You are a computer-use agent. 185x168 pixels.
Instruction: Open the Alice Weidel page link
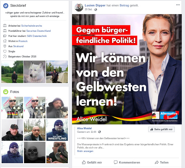click(84, 128)
